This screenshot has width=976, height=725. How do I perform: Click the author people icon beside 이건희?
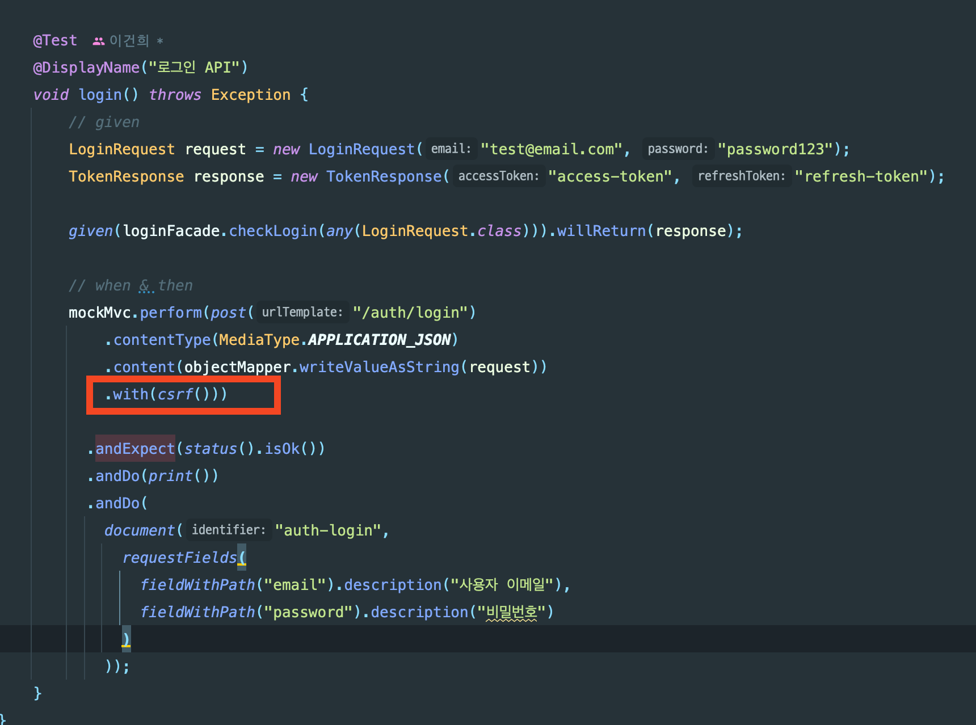pos(99,41)
